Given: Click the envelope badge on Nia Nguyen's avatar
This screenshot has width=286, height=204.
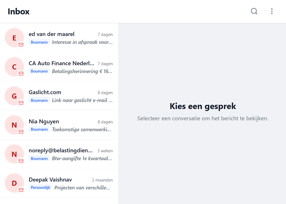Looking at the screenshot, I should pos(21,132).
